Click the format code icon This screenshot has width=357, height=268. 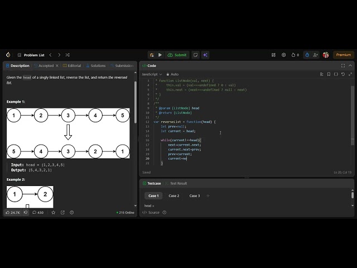[321, 74]
